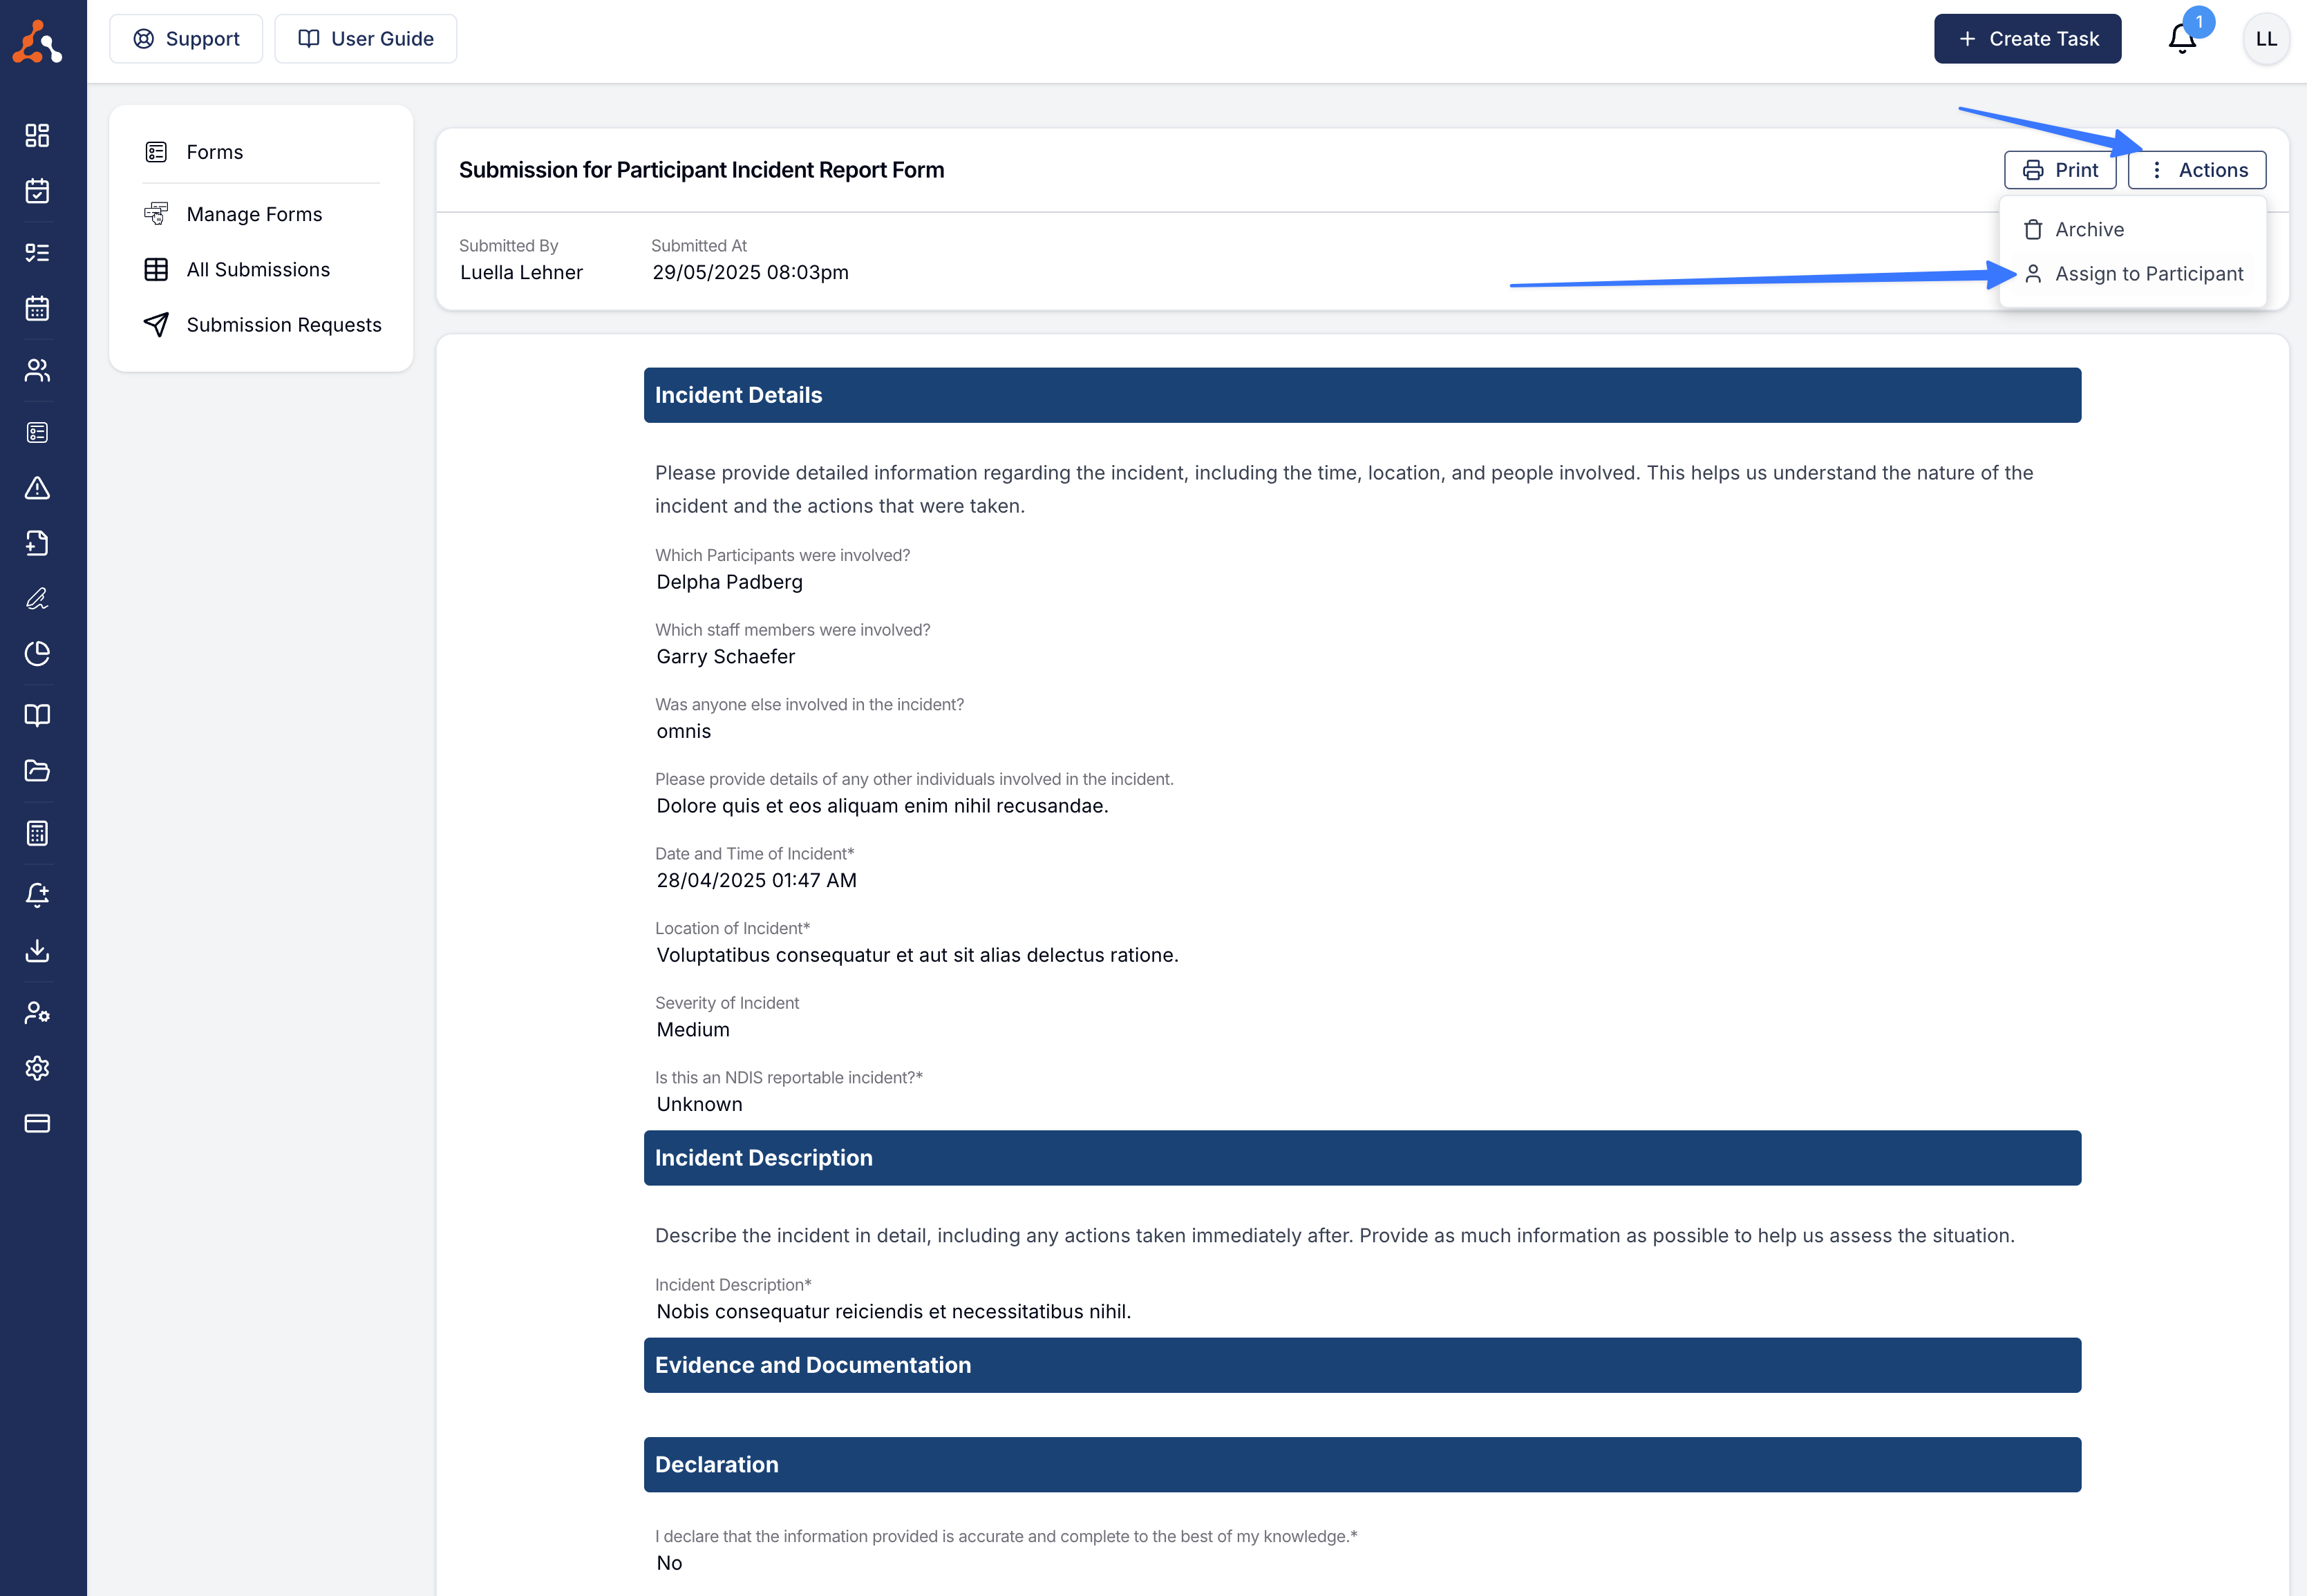Open the gear settings icon in sidebar

tap(37, 1068)
